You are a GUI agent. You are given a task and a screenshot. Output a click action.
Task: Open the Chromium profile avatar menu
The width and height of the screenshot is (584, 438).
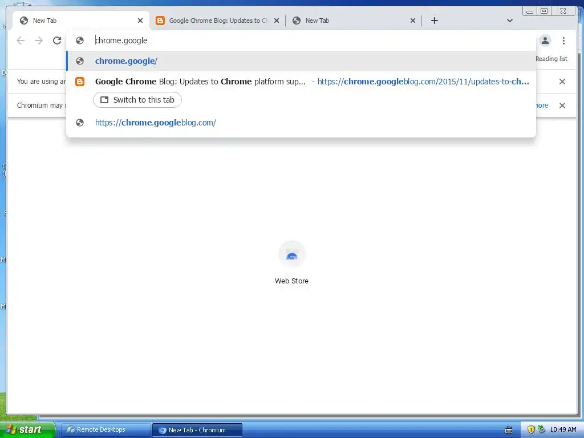click(x=545, y=40)
